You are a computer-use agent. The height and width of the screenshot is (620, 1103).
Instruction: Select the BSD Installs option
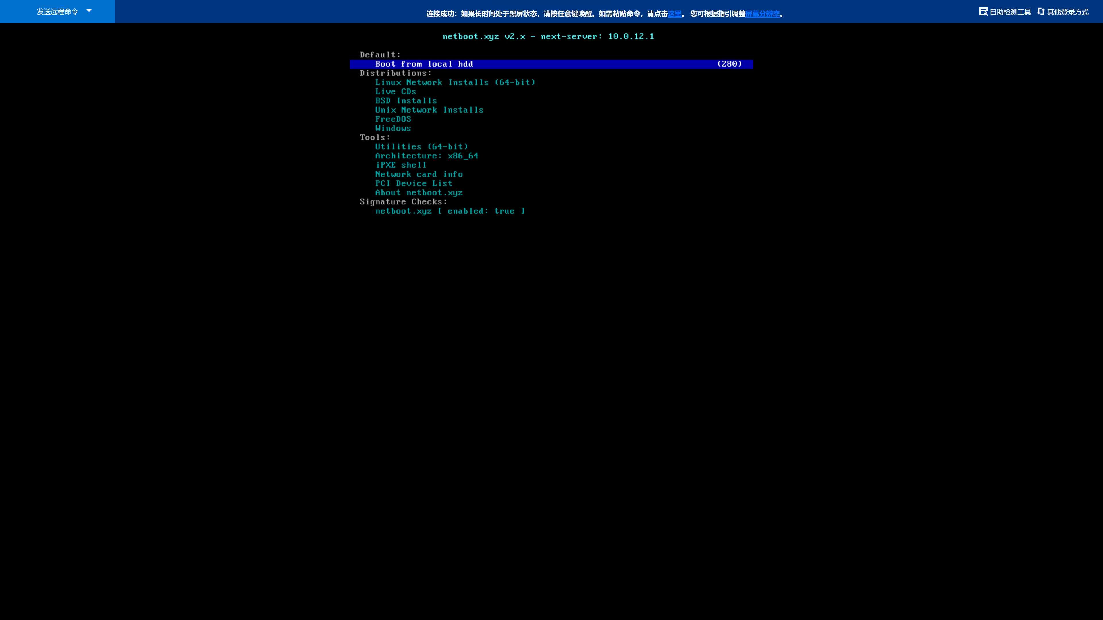click(x=406, y=100)
